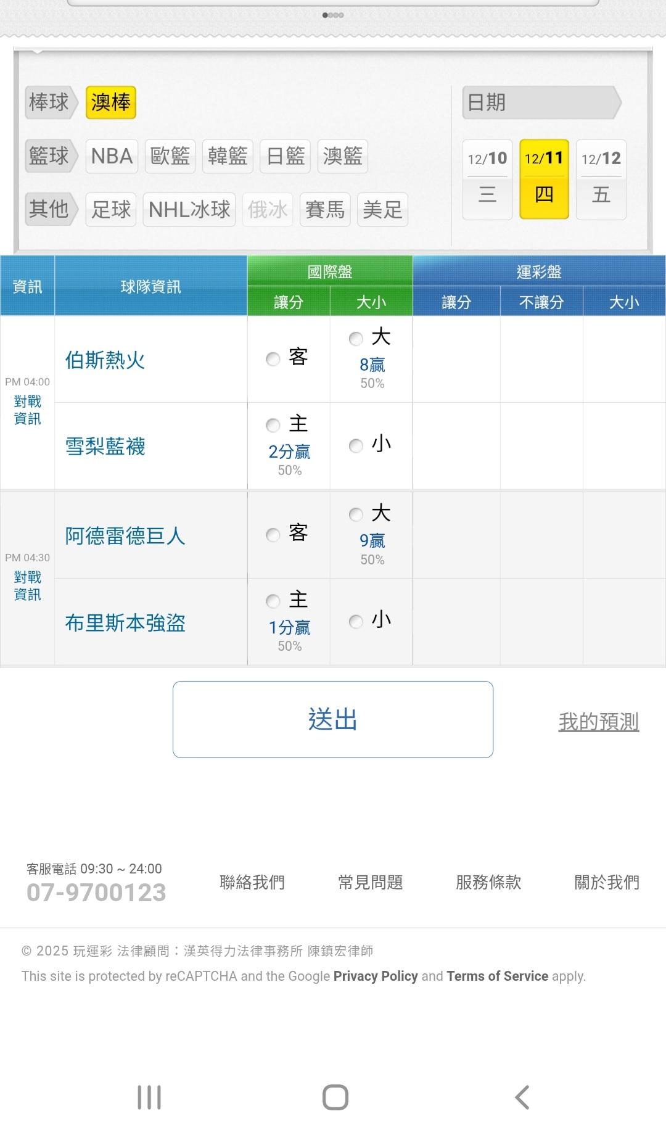Open the 足球 category
The height and width of the screenshot is (1135, 666).
[111, 210]
